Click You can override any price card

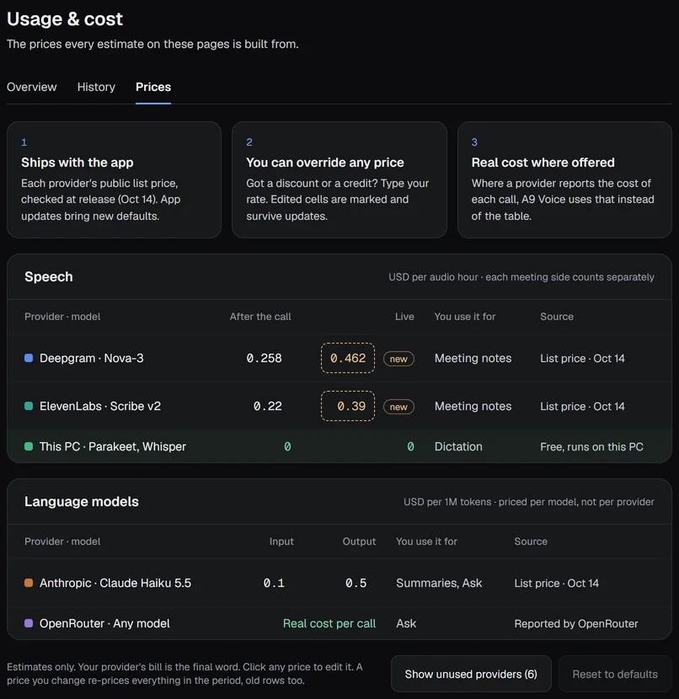339,179
